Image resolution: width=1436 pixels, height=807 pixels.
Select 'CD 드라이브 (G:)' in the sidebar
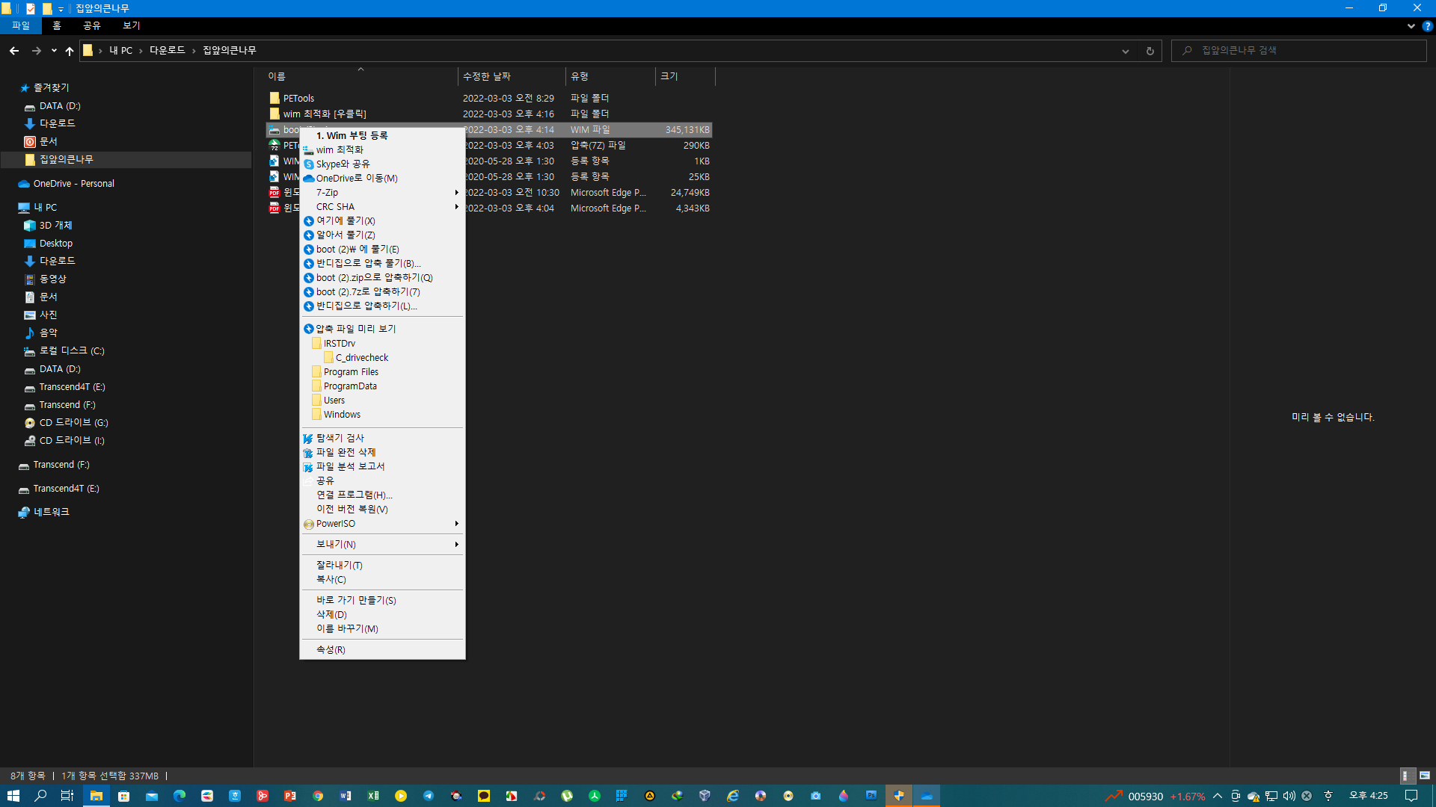pyautogui.click(x=73, y=422)
